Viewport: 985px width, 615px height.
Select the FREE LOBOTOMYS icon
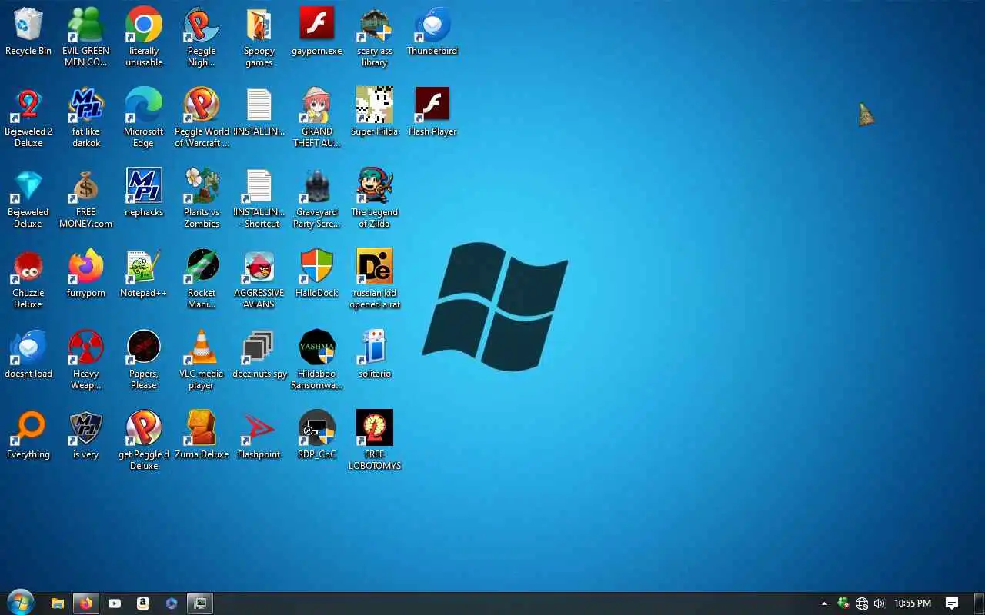pos(375,440)
